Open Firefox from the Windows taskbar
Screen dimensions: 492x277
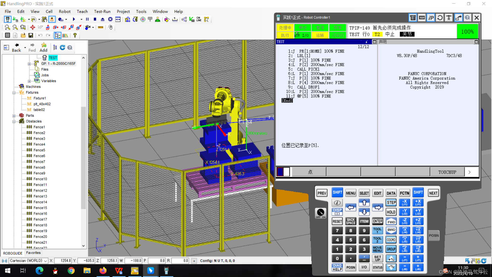103,271
